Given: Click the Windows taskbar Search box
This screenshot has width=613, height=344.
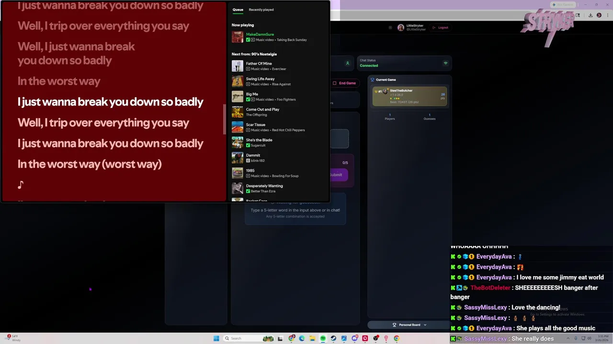Looking at the screenshot, I should point(248,338).
